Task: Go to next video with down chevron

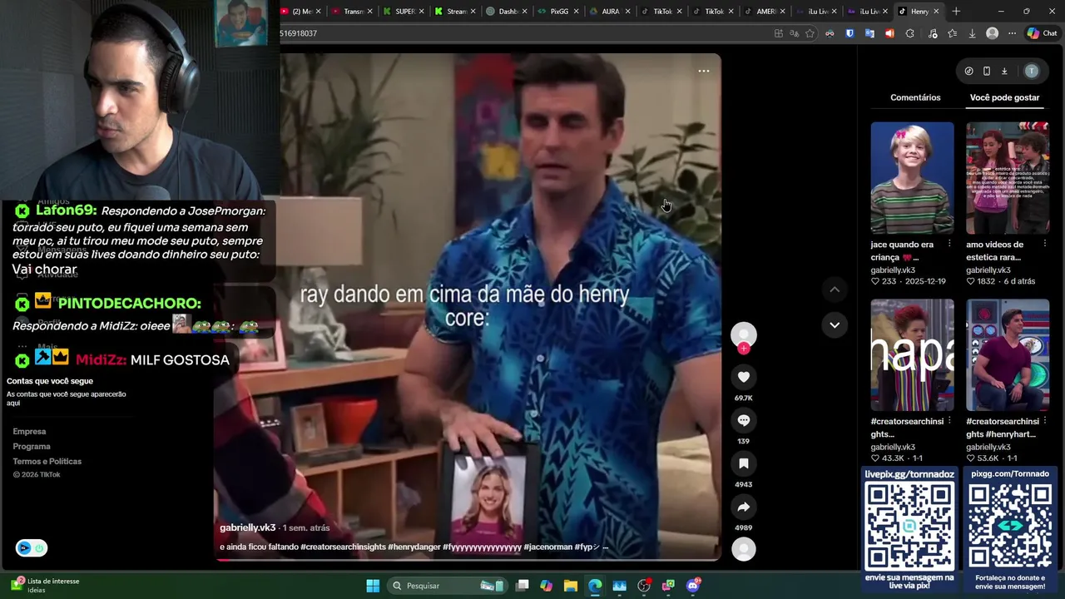Action: [835, 324]
